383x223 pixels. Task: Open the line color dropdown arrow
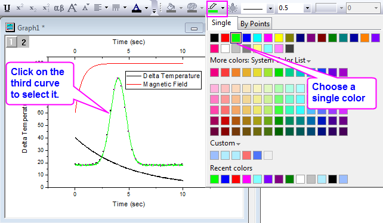pos(223,8)
